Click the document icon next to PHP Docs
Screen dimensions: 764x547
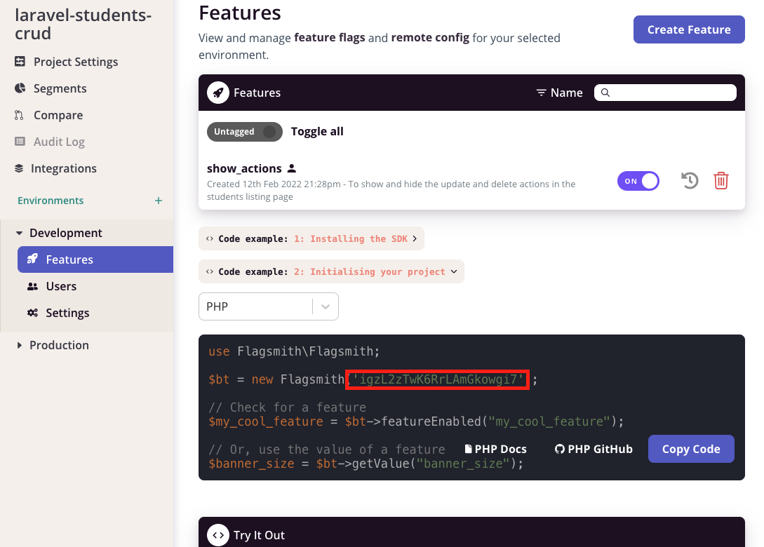click(468, 449)
